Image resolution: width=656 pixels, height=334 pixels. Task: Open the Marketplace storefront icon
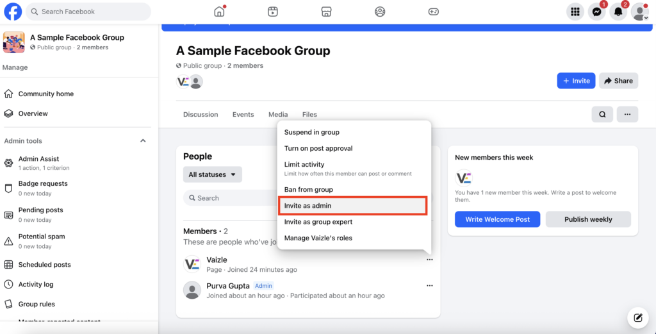pyautogui.click(x=326, y=12)
